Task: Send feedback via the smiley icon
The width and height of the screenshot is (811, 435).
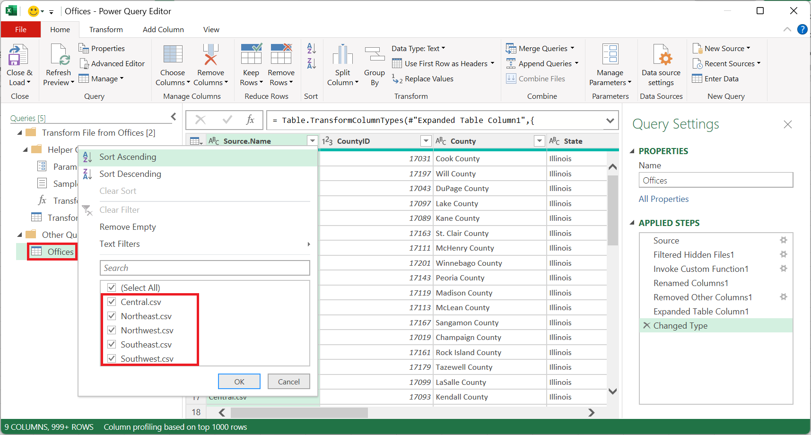Action: (x=33, y=11)
